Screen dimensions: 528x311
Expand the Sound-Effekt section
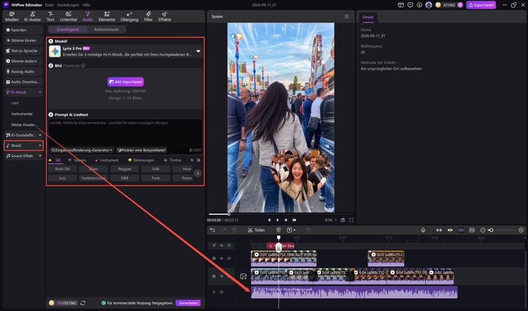[40, 156]
